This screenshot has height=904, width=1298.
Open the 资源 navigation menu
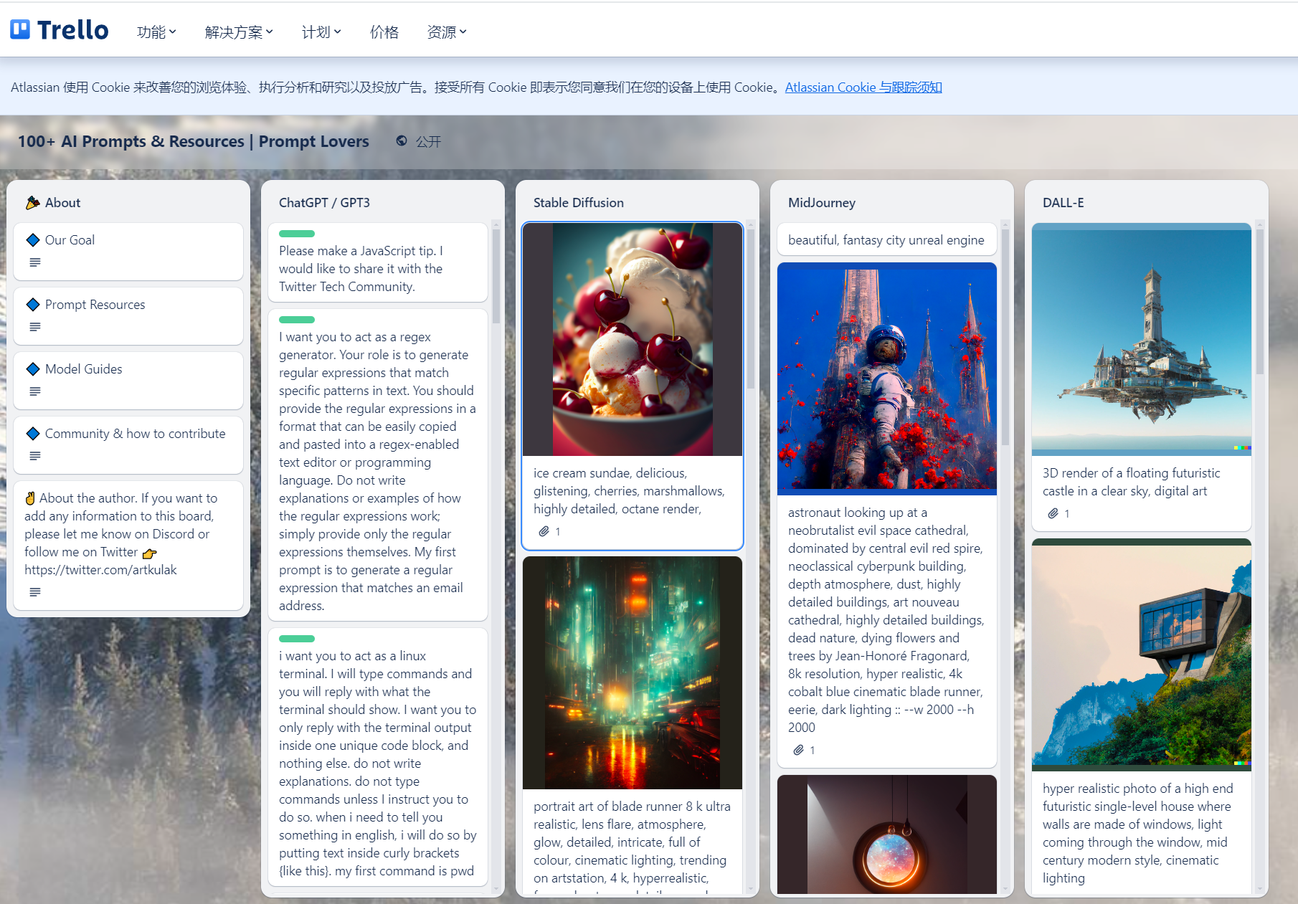pos(446,32)
